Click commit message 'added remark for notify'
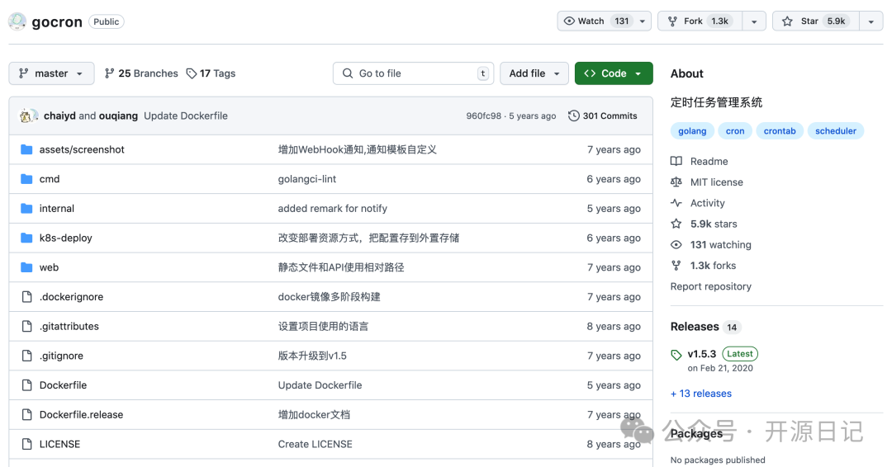Image resolution: width=892 pixels, height=467 pixels. click(332, 209)
